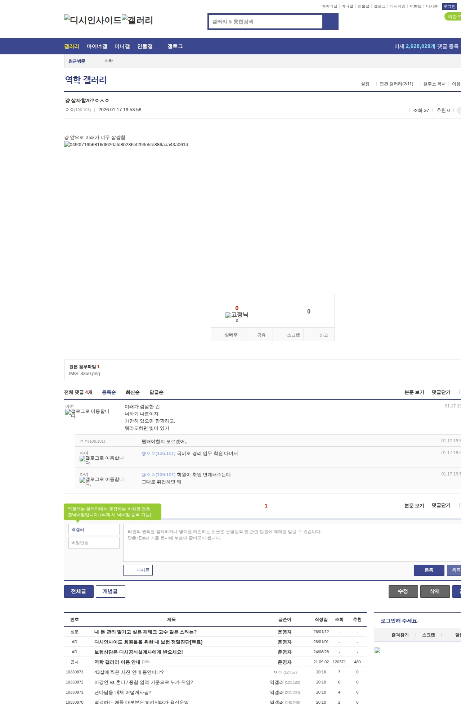Click 개념글 button
461x704 pixels.
[110, 591]
